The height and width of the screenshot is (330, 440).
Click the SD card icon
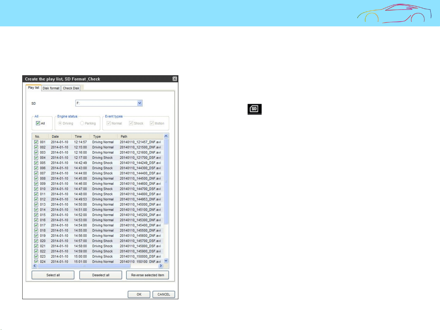pos(254,109)
